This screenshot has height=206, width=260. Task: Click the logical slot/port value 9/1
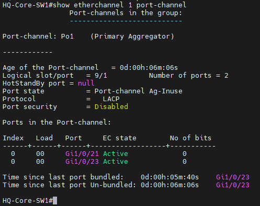[x=101, y=76]
